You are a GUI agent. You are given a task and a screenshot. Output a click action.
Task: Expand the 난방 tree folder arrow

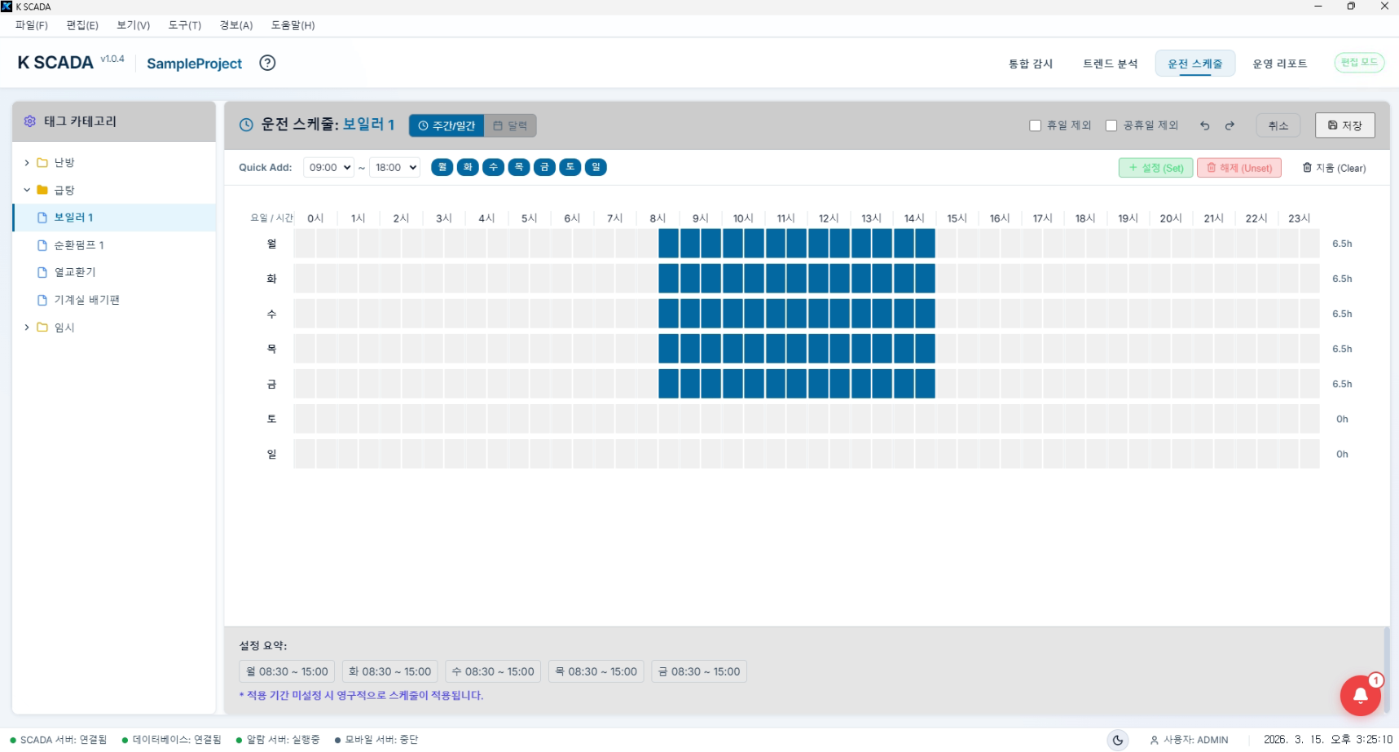click(x=27, y=163)
